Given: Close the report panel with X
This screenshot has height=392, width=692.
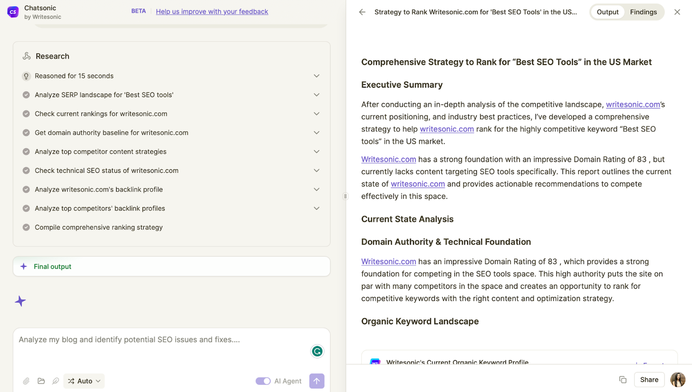Looking at the screenshot, I should pos(677,12).
